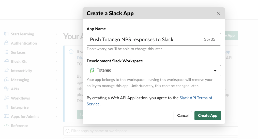Expand the Block Kit chevron arrow
The width and height of the screenshot is (258, 139).
(x=56, y=62)
